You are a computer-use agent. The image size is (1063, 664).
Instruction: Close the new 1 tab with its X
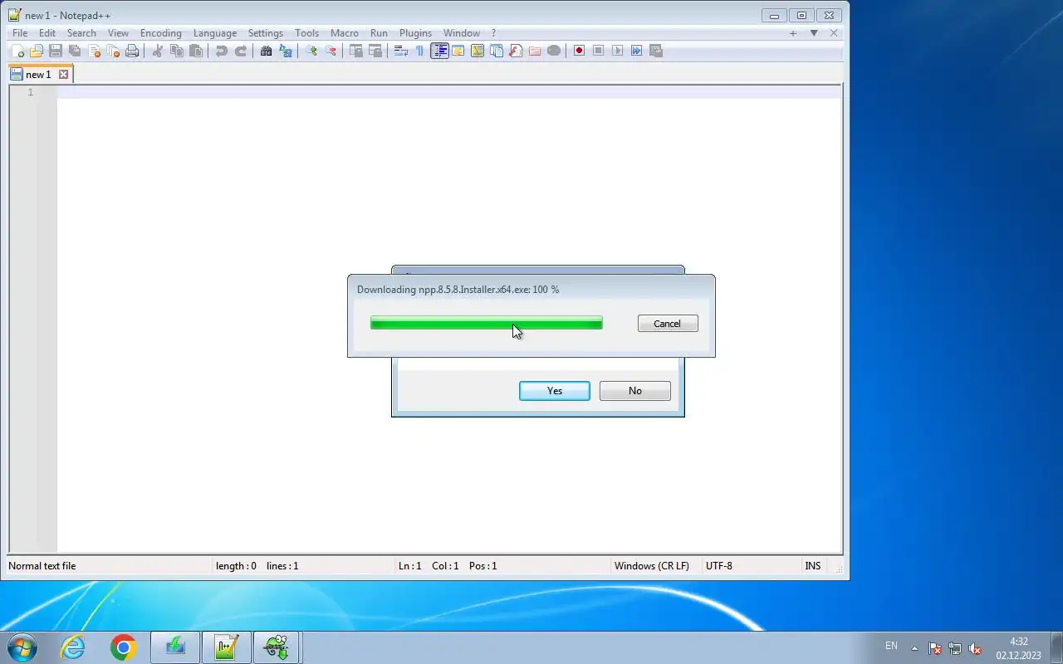(x=63, y=75)
